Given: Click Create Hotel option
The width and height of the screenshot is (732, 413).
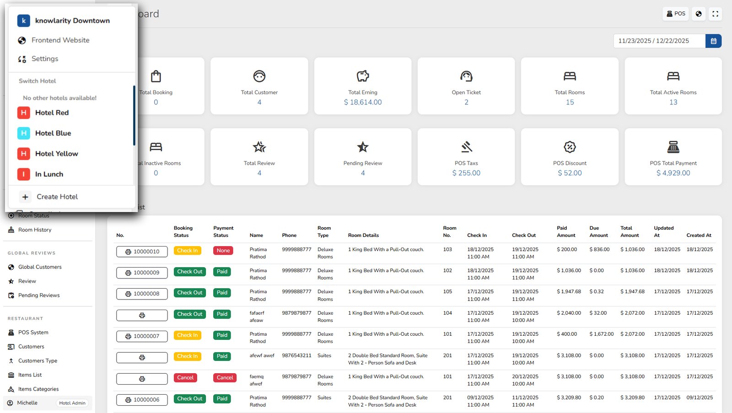Looking at the screenshot, I should (57, 197).
